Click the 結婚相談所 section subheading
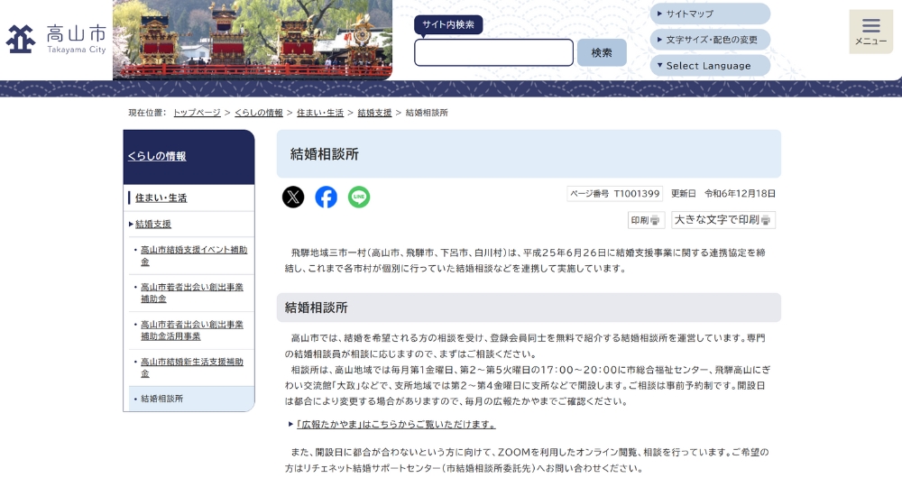902x487 pixels. point(316,308)
